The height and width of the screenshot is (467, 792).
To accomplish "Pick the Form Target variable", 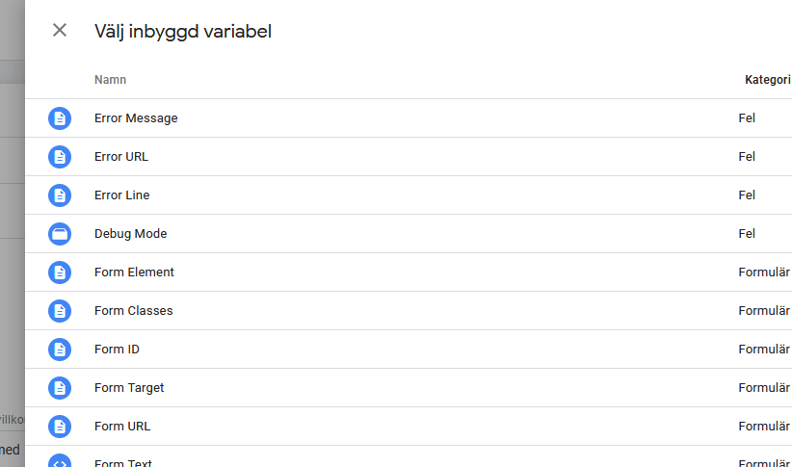I will click(129, 388).
